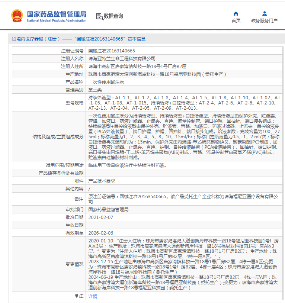Click the 注册人名称 row label

point(72,58)
